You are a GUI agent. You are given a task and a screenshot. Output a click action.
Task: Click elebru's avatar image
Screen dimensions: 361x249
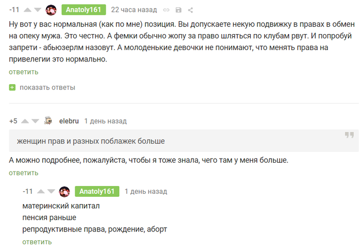tap(48, 121)
